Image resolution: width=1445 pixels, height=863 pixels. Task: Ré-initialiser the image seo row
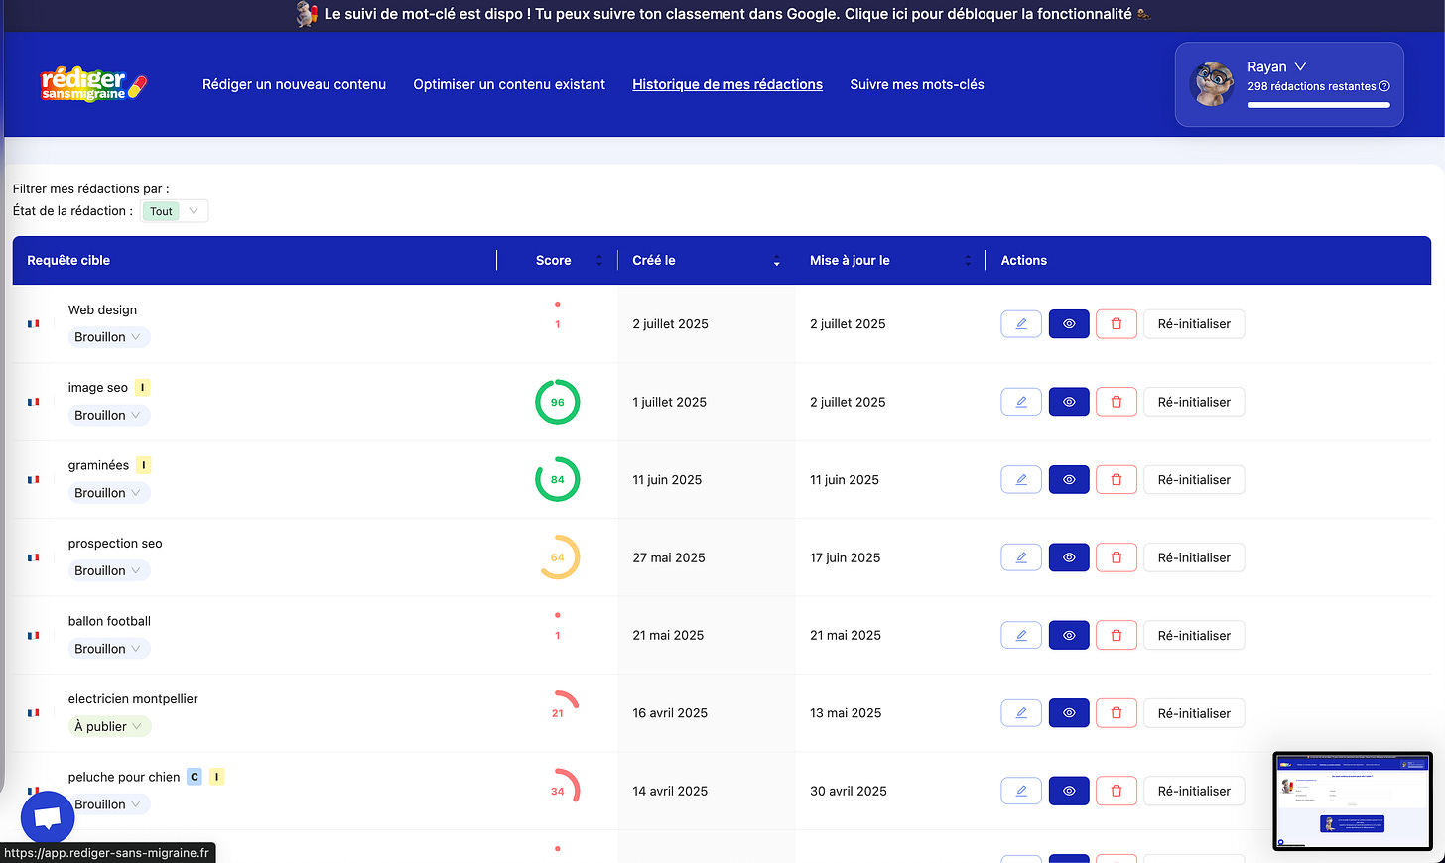tap(1194, 402)
